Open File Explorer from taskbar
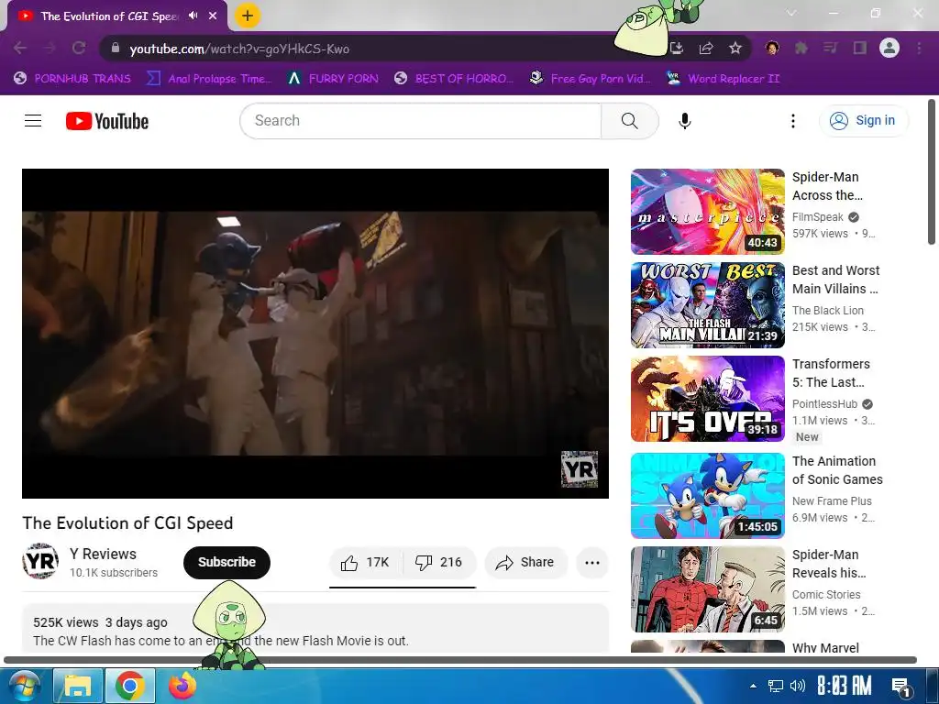The width and height of the screenshot is (939, 704). [x=78, y=686]
